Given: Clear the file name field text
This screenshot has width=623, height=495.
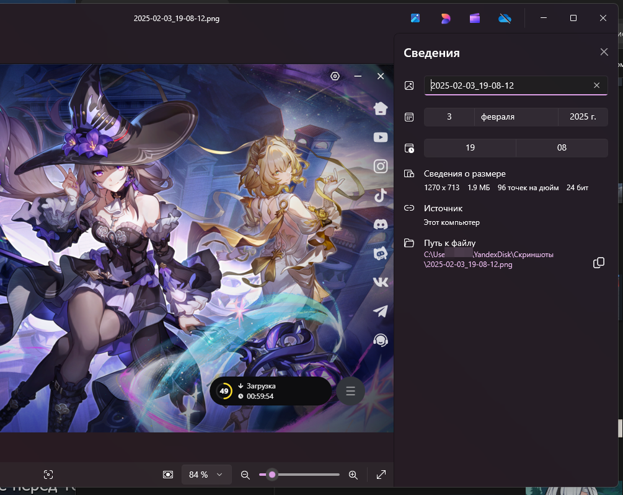Looking at the screenshot, I should point(596,85).
